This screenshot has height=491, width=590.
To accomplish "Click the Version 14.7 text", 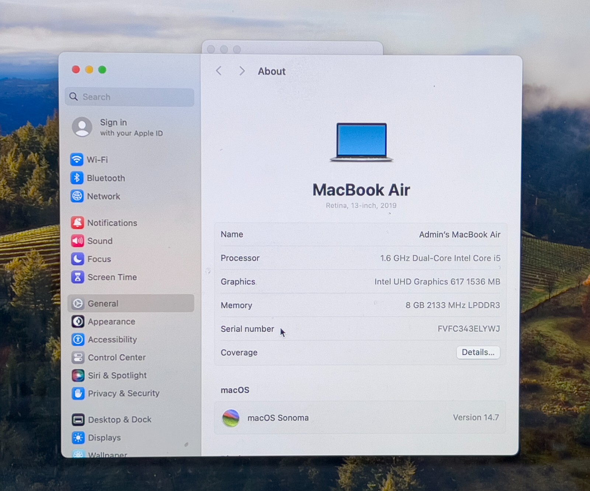I will pyautogui.click(x=476, y=417).
